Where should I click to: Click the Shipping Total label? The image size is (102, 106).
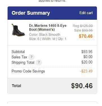23,63
